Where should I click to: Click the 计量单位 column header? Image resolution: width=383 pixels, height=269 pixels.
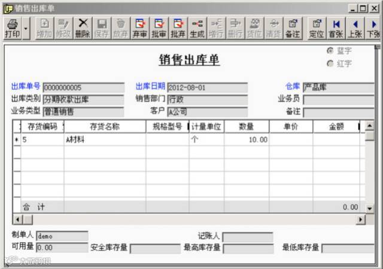point(206,127)
